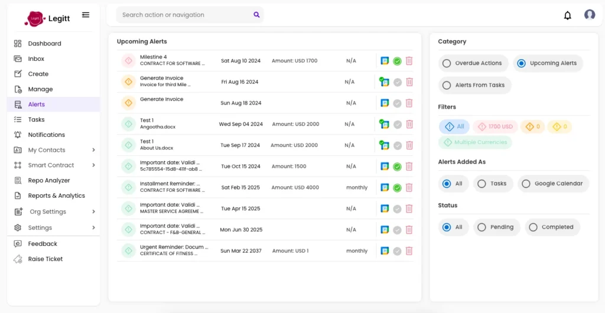Screen dimensions: 605x313
Task: Click green alert icon beside Angootha.docx
Action: tap(128, 124)
